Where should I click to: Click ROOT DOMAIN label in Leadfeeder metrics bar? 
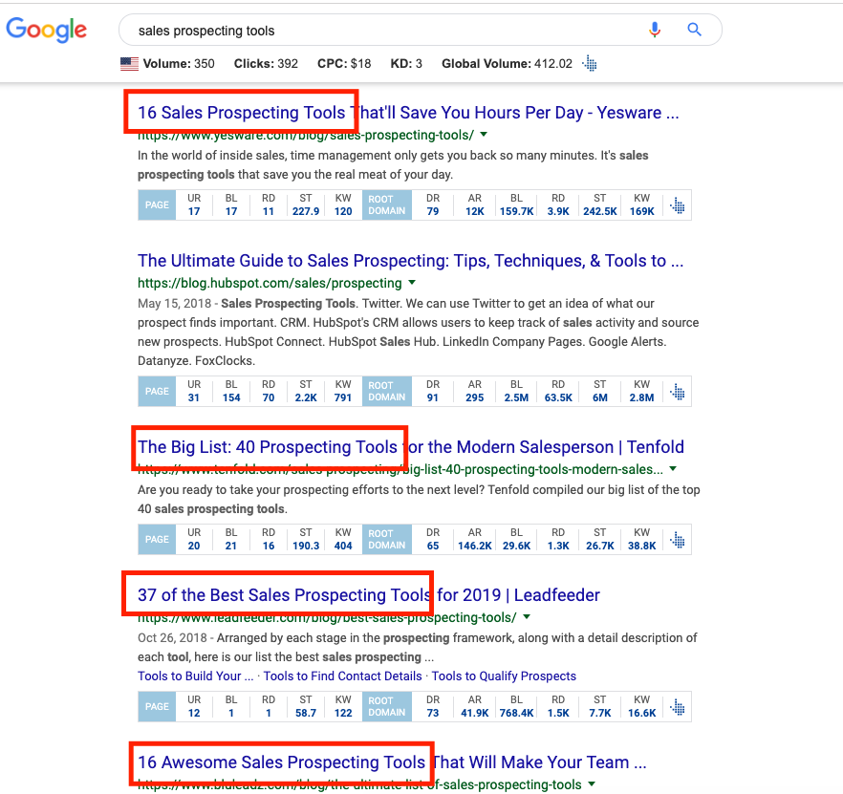pos(386,707)
